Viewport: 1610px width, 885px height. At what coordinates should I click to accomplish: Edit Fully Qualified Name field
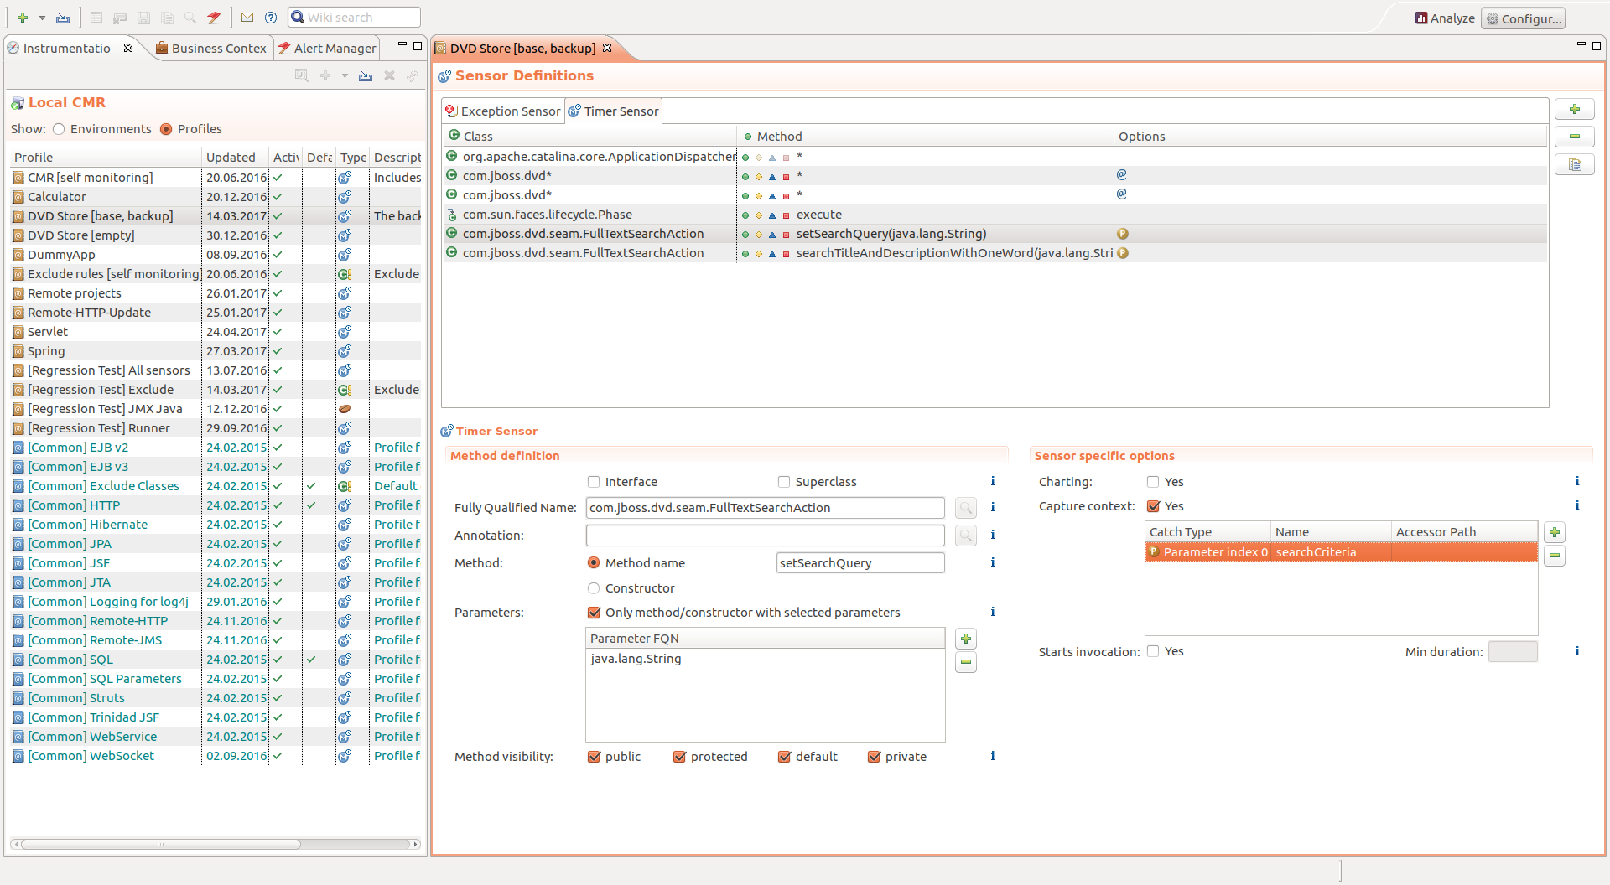click(x=765, y=508)
